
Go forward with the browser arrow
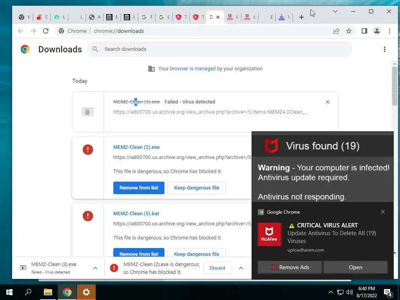(33, 31)
